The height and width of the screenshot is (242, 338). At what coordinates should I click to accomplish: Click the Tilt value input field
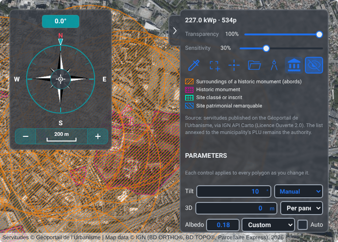point(234,191)
